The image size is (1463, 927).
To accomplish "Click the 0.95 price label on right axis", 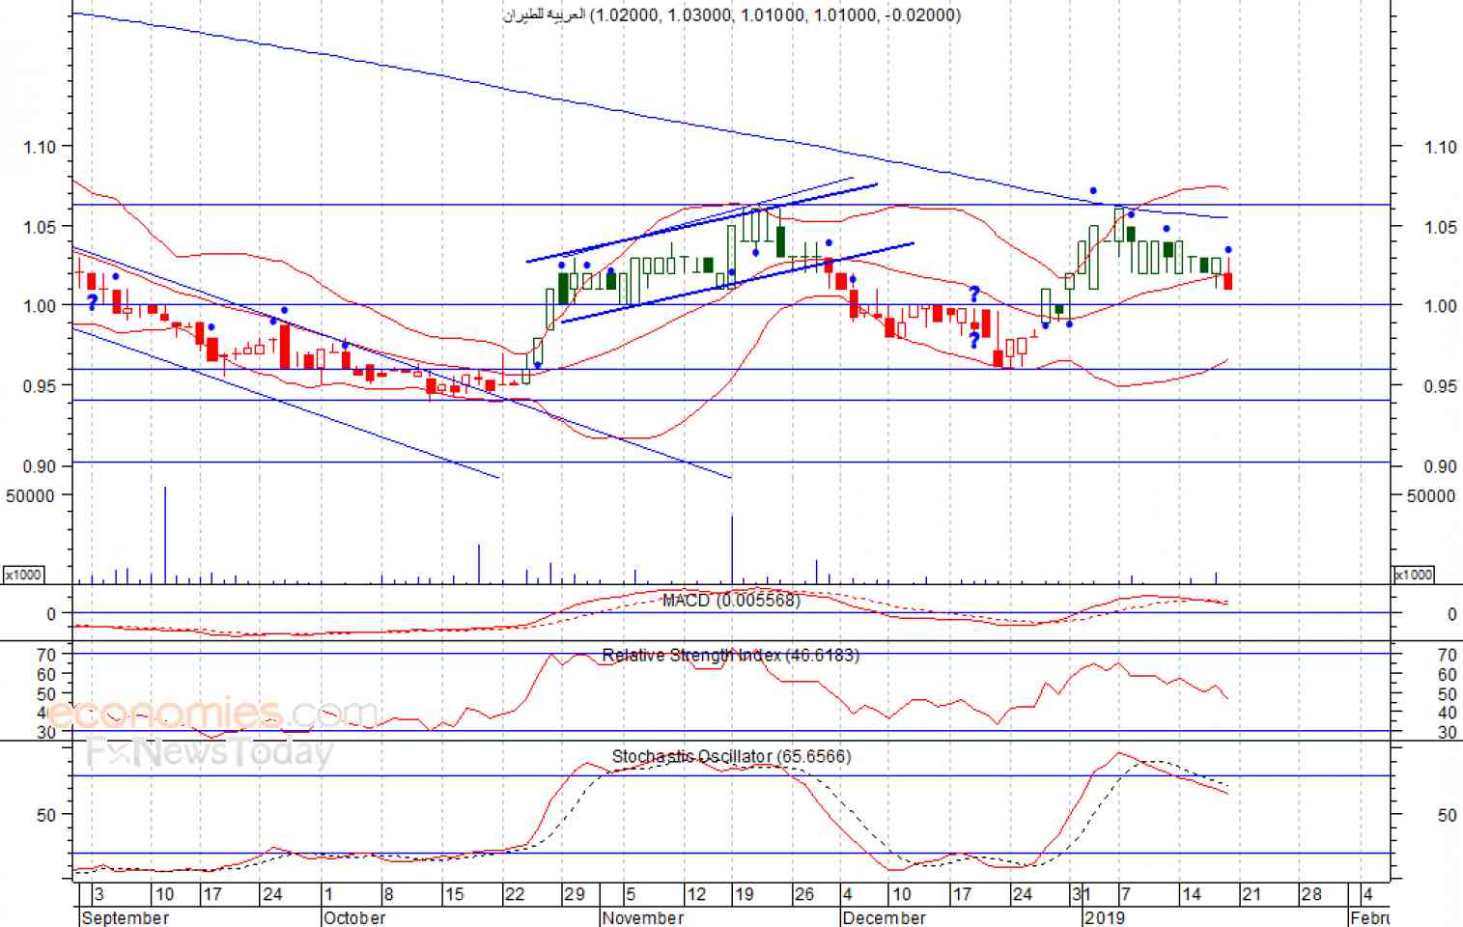I will pos(1441,386).
